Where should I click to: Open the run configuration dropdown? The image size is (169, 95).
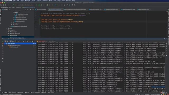coord(26,5)
